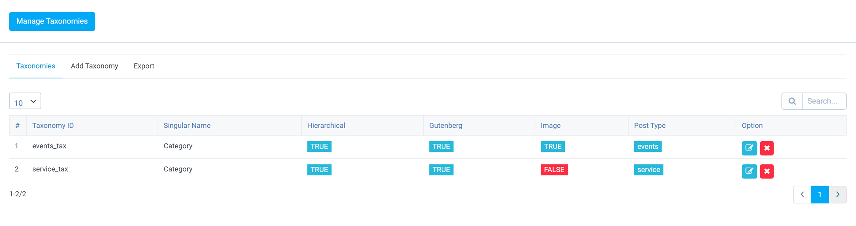Select page 1 in pagination
This screenshot has width=856, height=226.
pos(820,194)
